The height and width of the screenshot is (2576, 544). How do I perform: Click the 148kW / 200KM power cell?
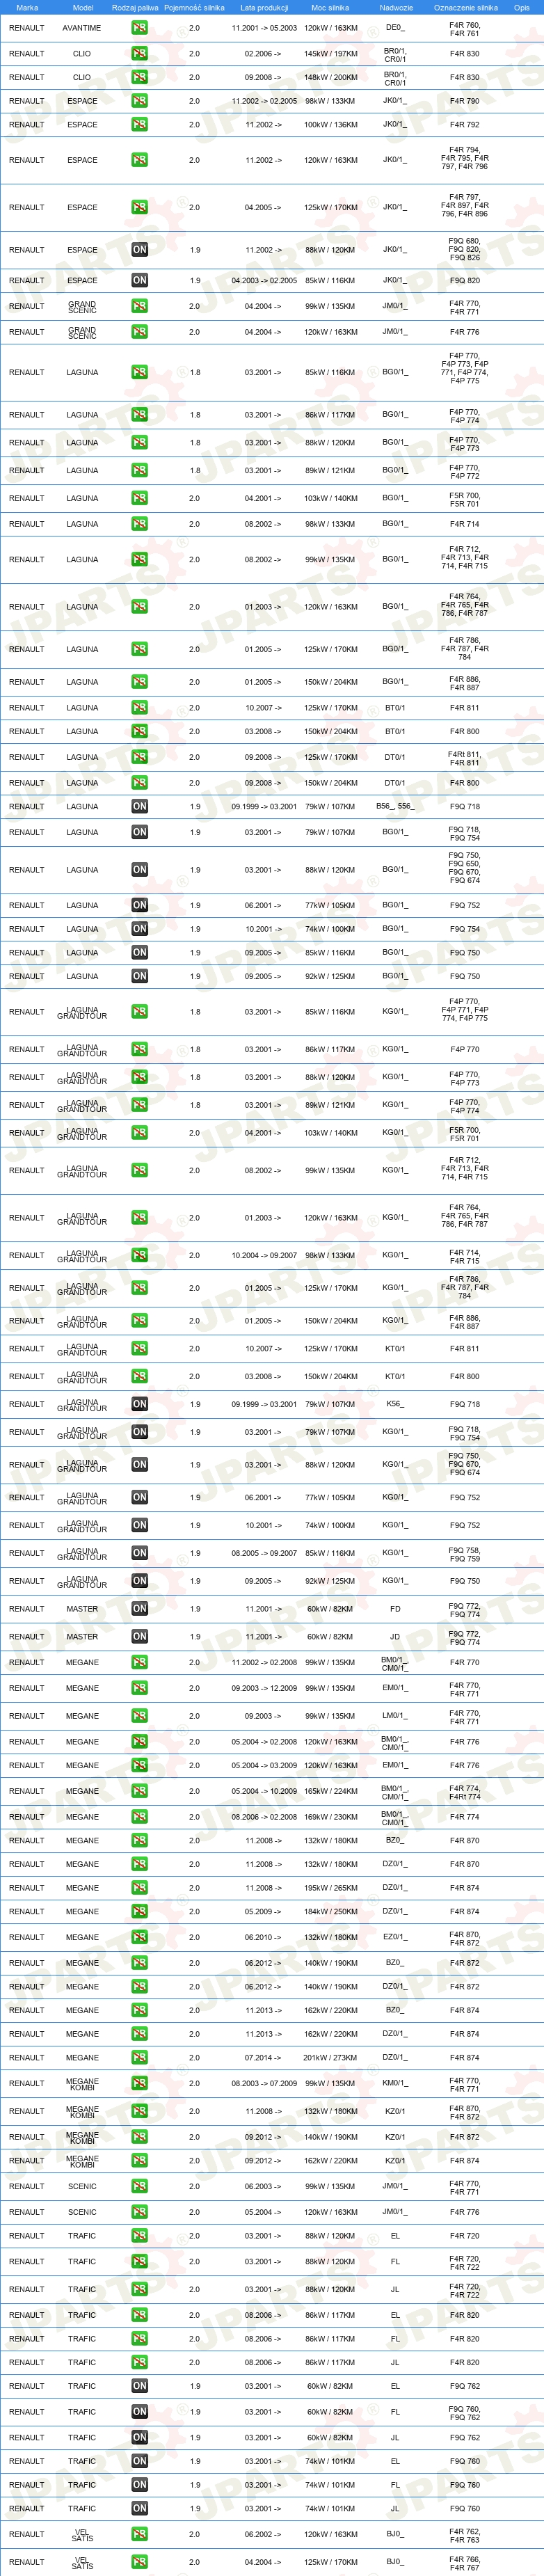click(x=331, y=77)
